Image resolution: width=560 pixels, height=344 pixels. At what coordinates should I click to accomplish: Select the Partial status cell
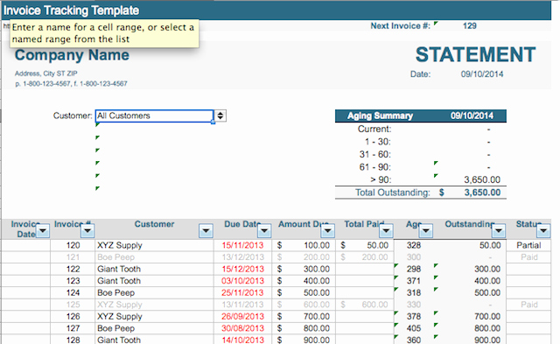[x=528, y=245]
